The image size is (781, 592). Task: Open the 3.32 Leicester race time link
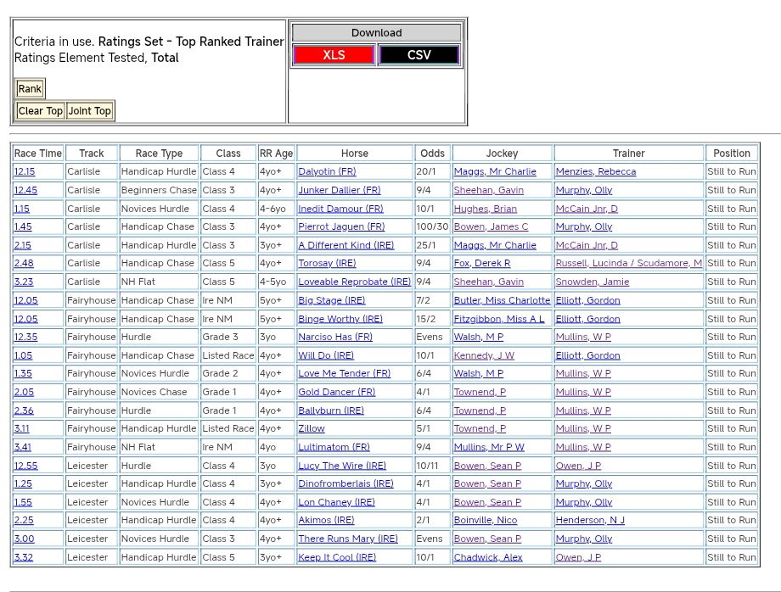[24, 558]
